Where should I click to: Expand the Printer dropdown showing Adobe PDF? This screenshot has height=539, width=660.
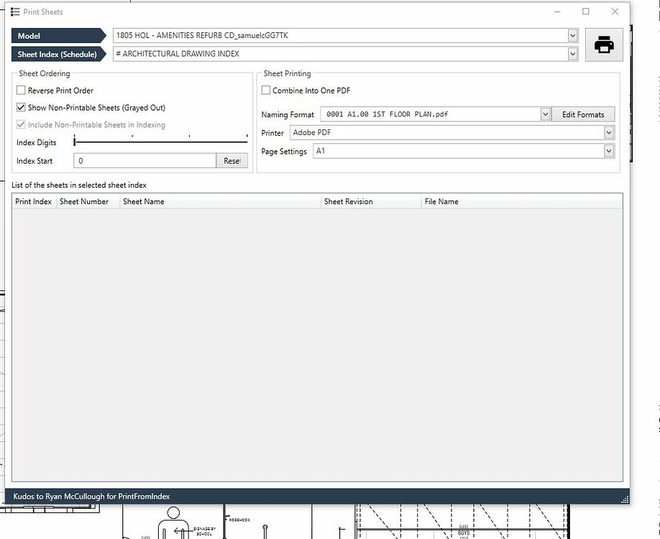pos(609,132)
